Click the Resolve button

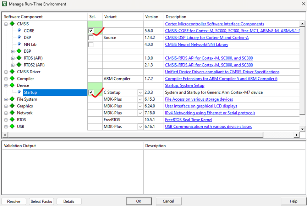tap(14, 201)
